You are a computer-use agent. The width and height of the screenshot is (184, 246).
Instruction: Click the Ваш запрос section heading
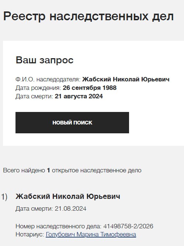pyautogui.click(x=45, y=60)
